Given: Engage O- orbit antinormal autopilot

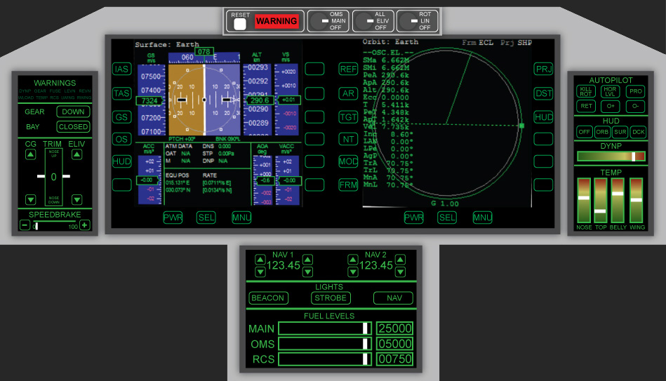Looking at the screenshot, I should click(635, 106).
